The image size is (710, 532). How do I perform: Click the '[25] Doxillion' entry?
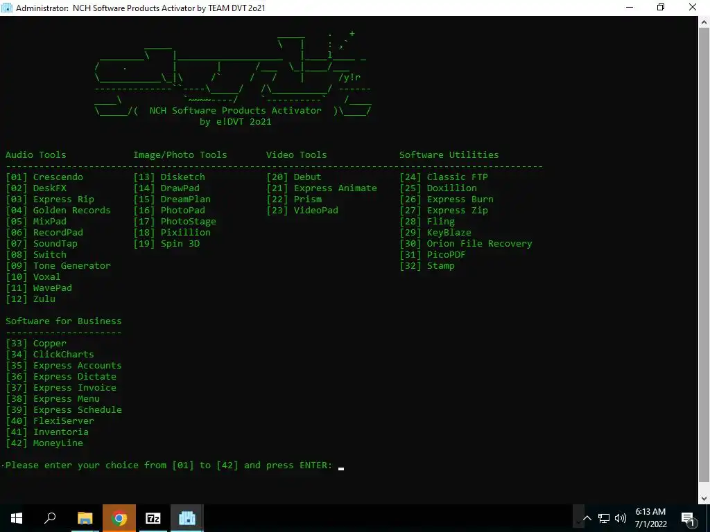click(x=438, y=188)
